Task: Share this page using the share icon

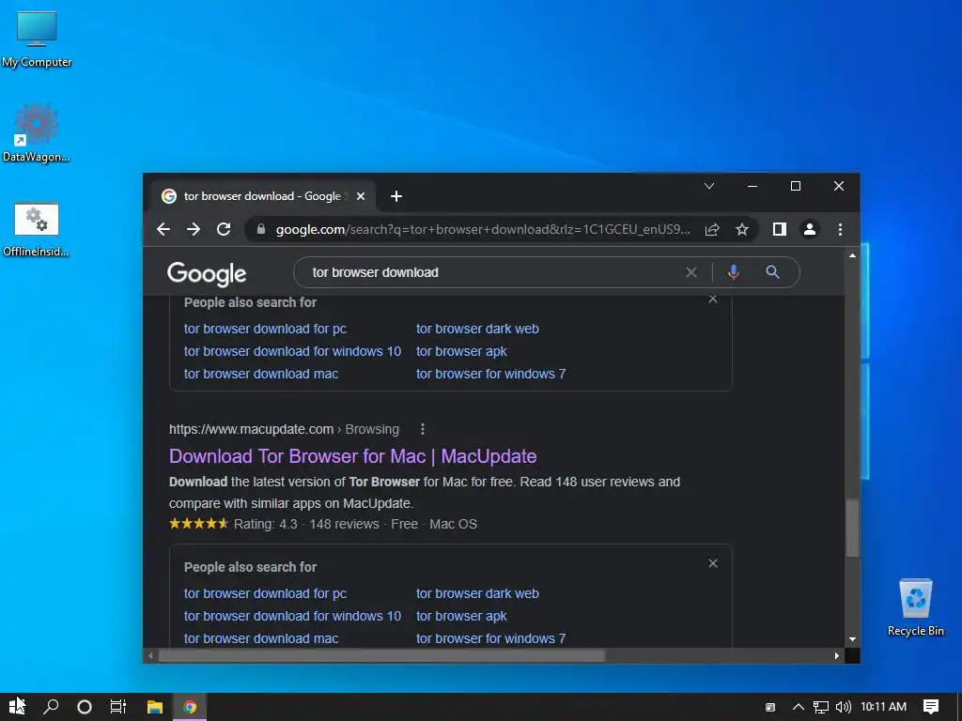Action: coord(712,229)
